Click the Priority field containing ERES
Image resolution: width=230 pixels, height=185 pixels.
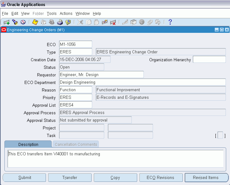[x=75, y=98]
